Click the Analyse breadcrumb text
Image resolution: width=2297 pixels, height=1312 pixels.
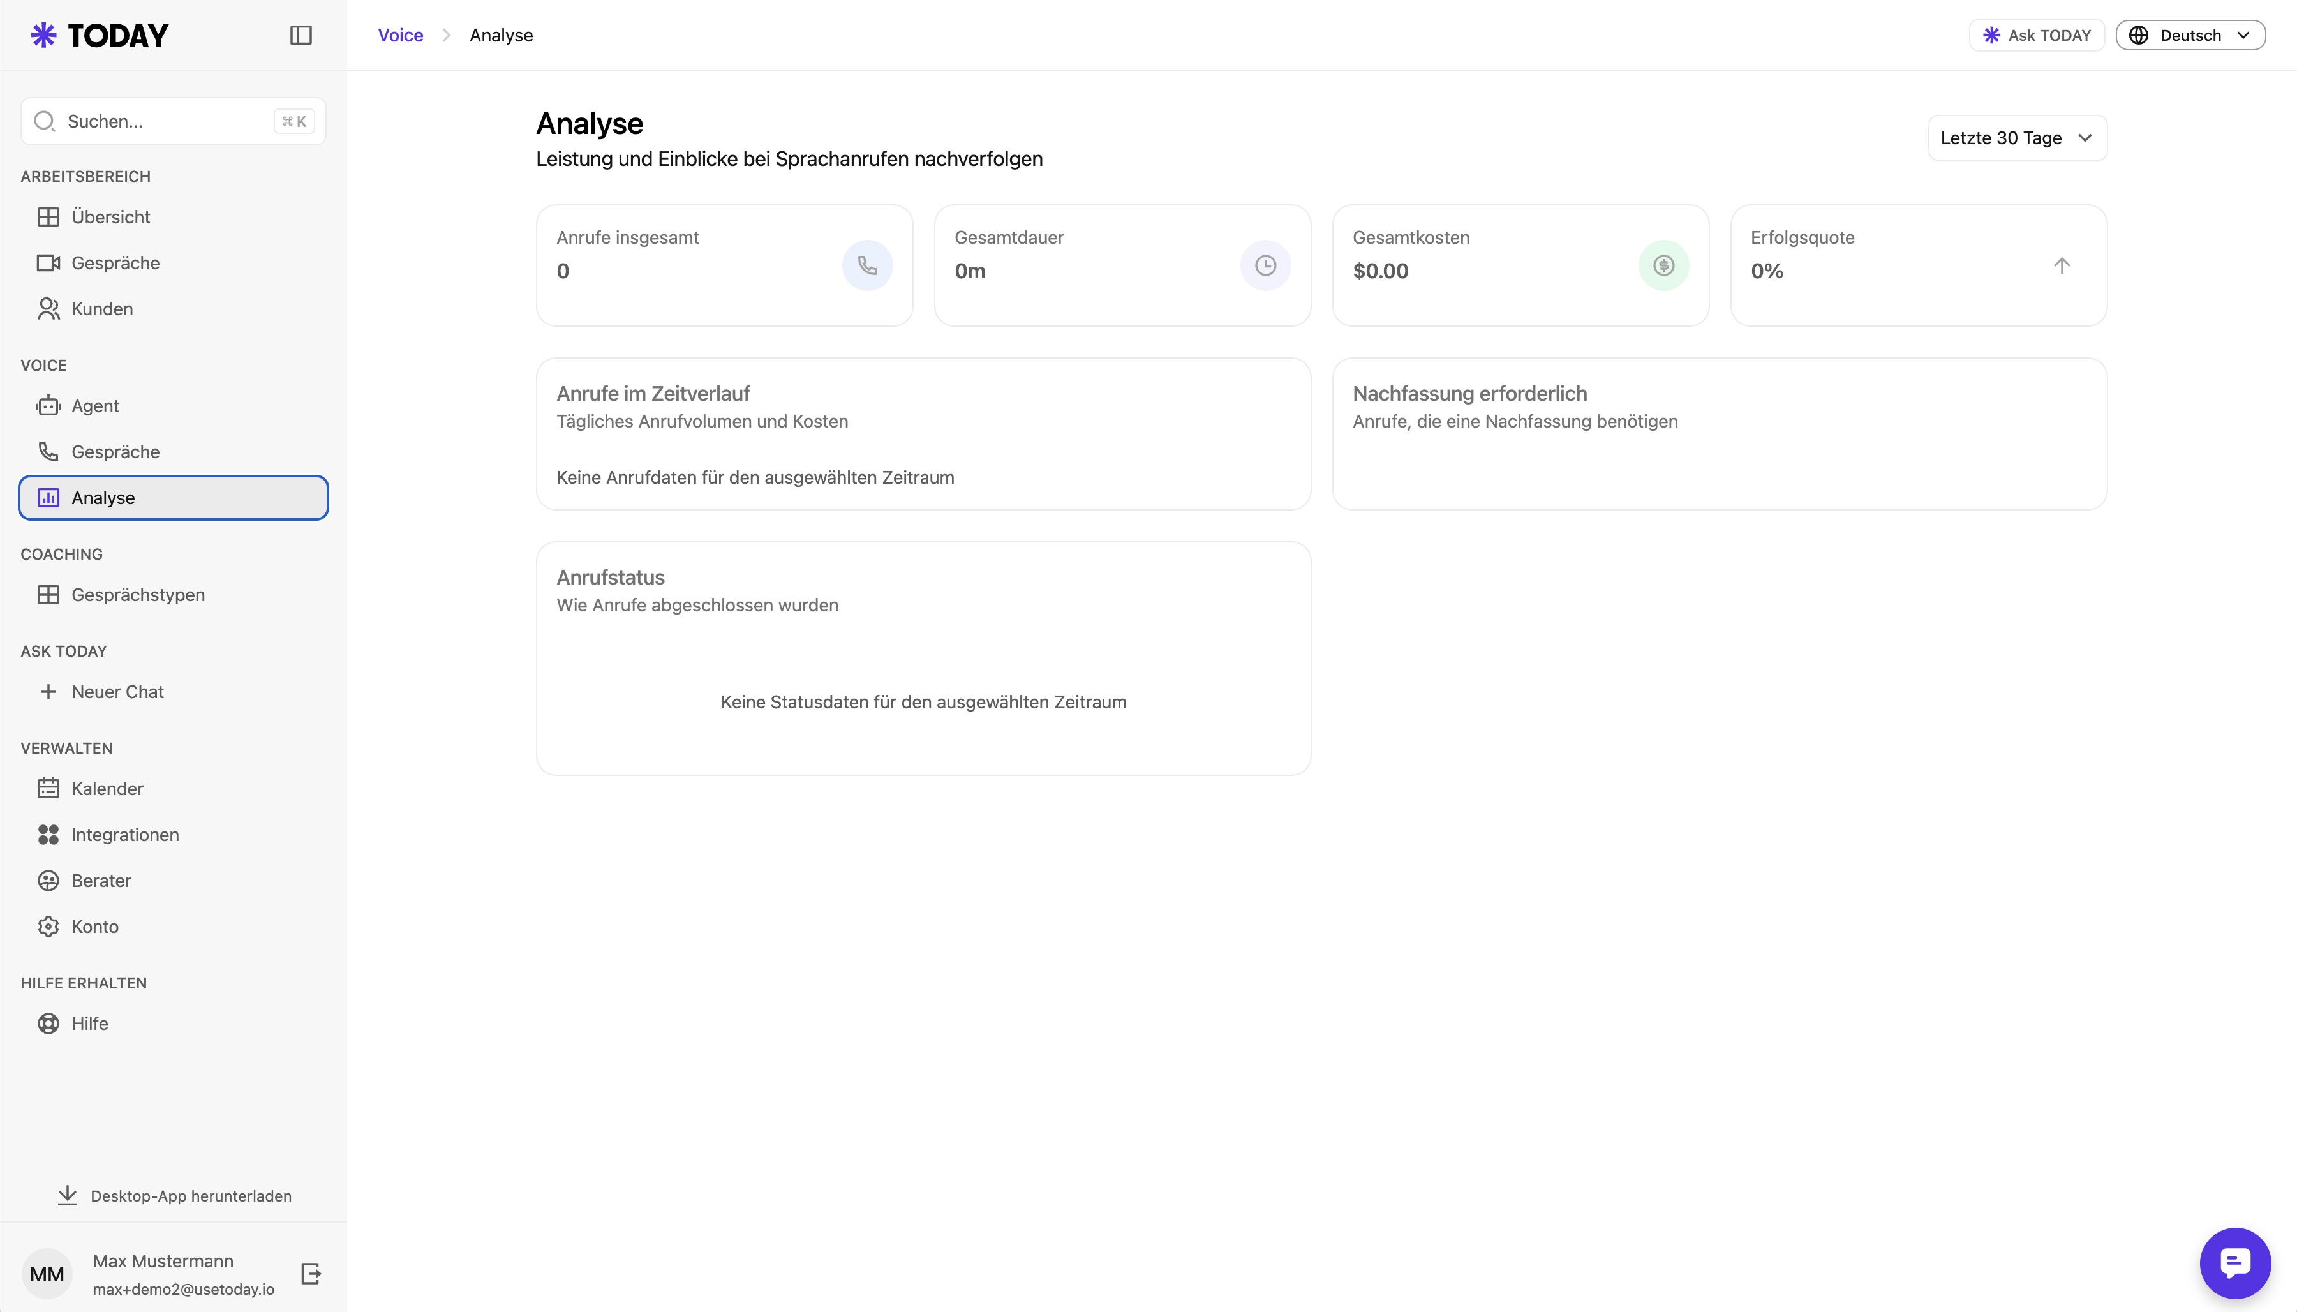tap(501, 35)
